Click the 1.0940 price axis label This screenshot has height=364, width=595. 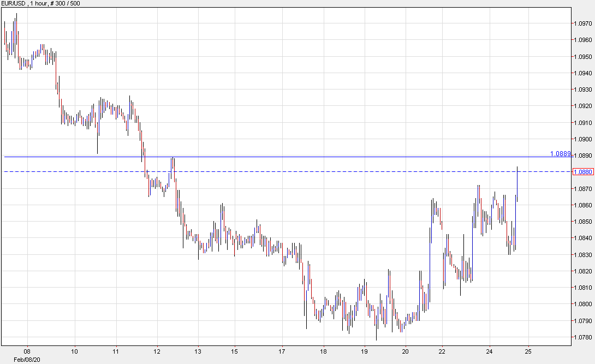pyautogui.click(x=583, y=73)
